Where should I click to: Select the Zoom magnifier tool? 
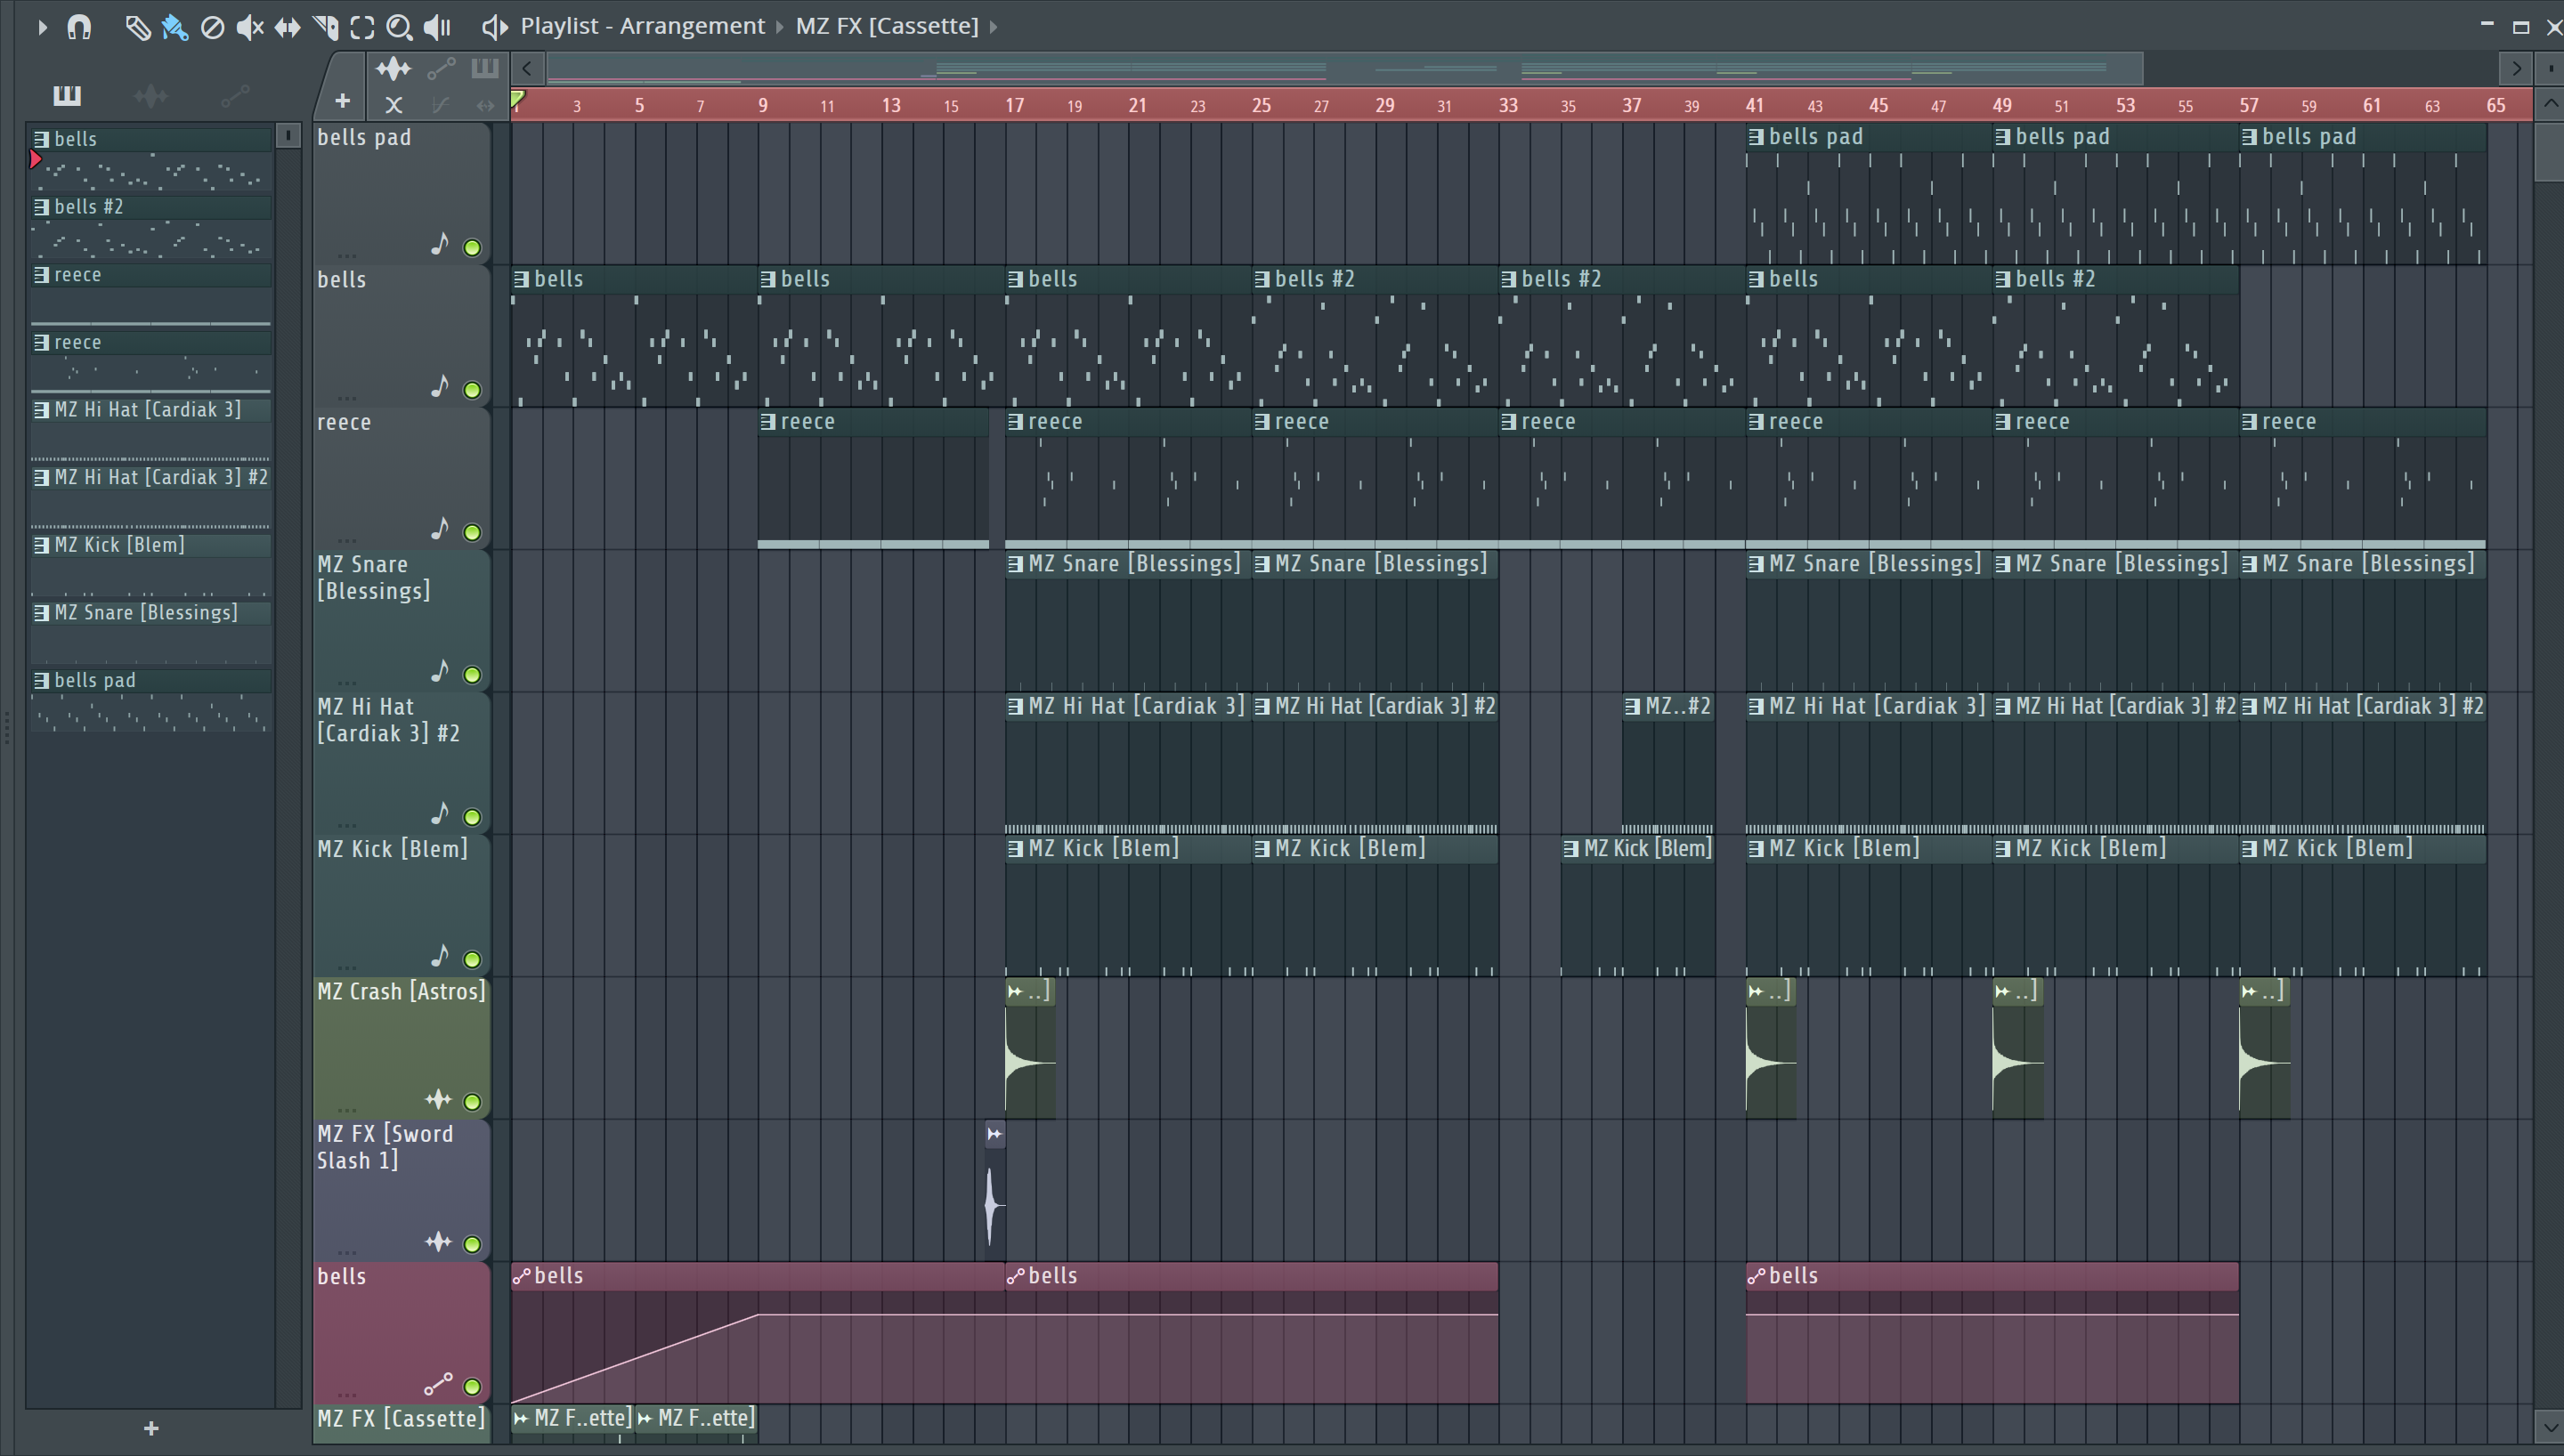(399, 27)
